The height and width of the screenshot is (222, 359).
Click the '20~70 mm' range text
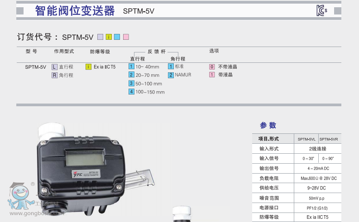click(x=148, y=75)
